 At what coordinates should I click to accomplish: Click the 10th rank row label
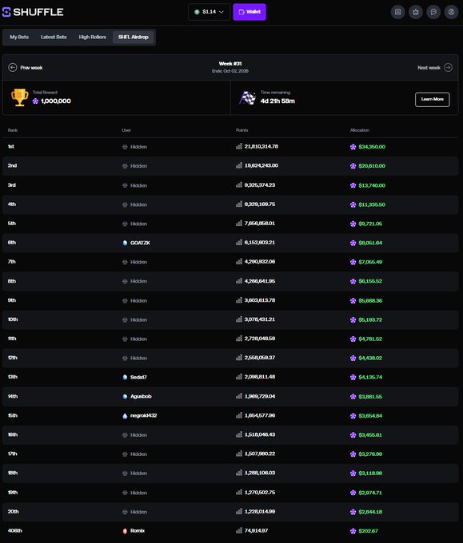click(13, 319)
